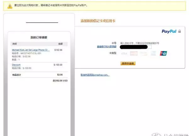Click the 总计$2.86 USD total text
The width and height of the screenshot is (189, 136).
click(60, 81)
